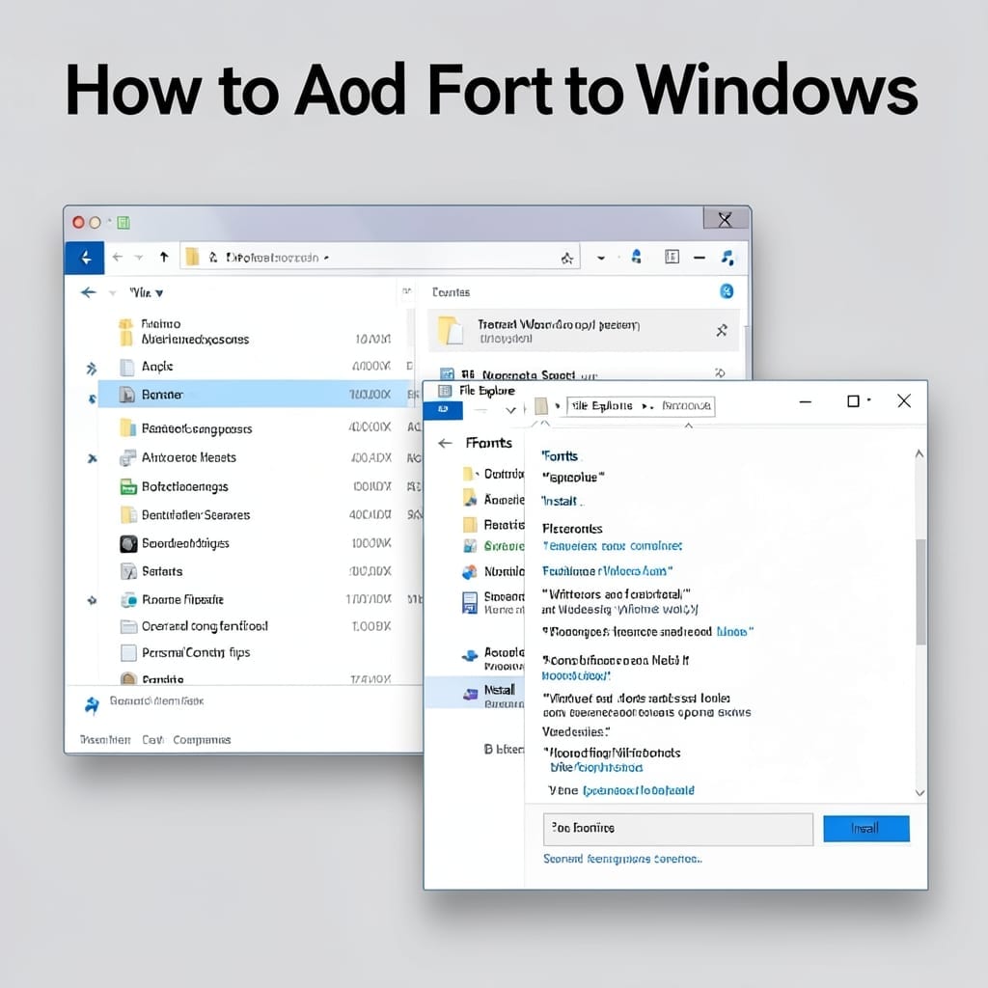Click the document icon beside Sinoeon
The height and width of the screenshot is (988, 988).
pos(470,603)
